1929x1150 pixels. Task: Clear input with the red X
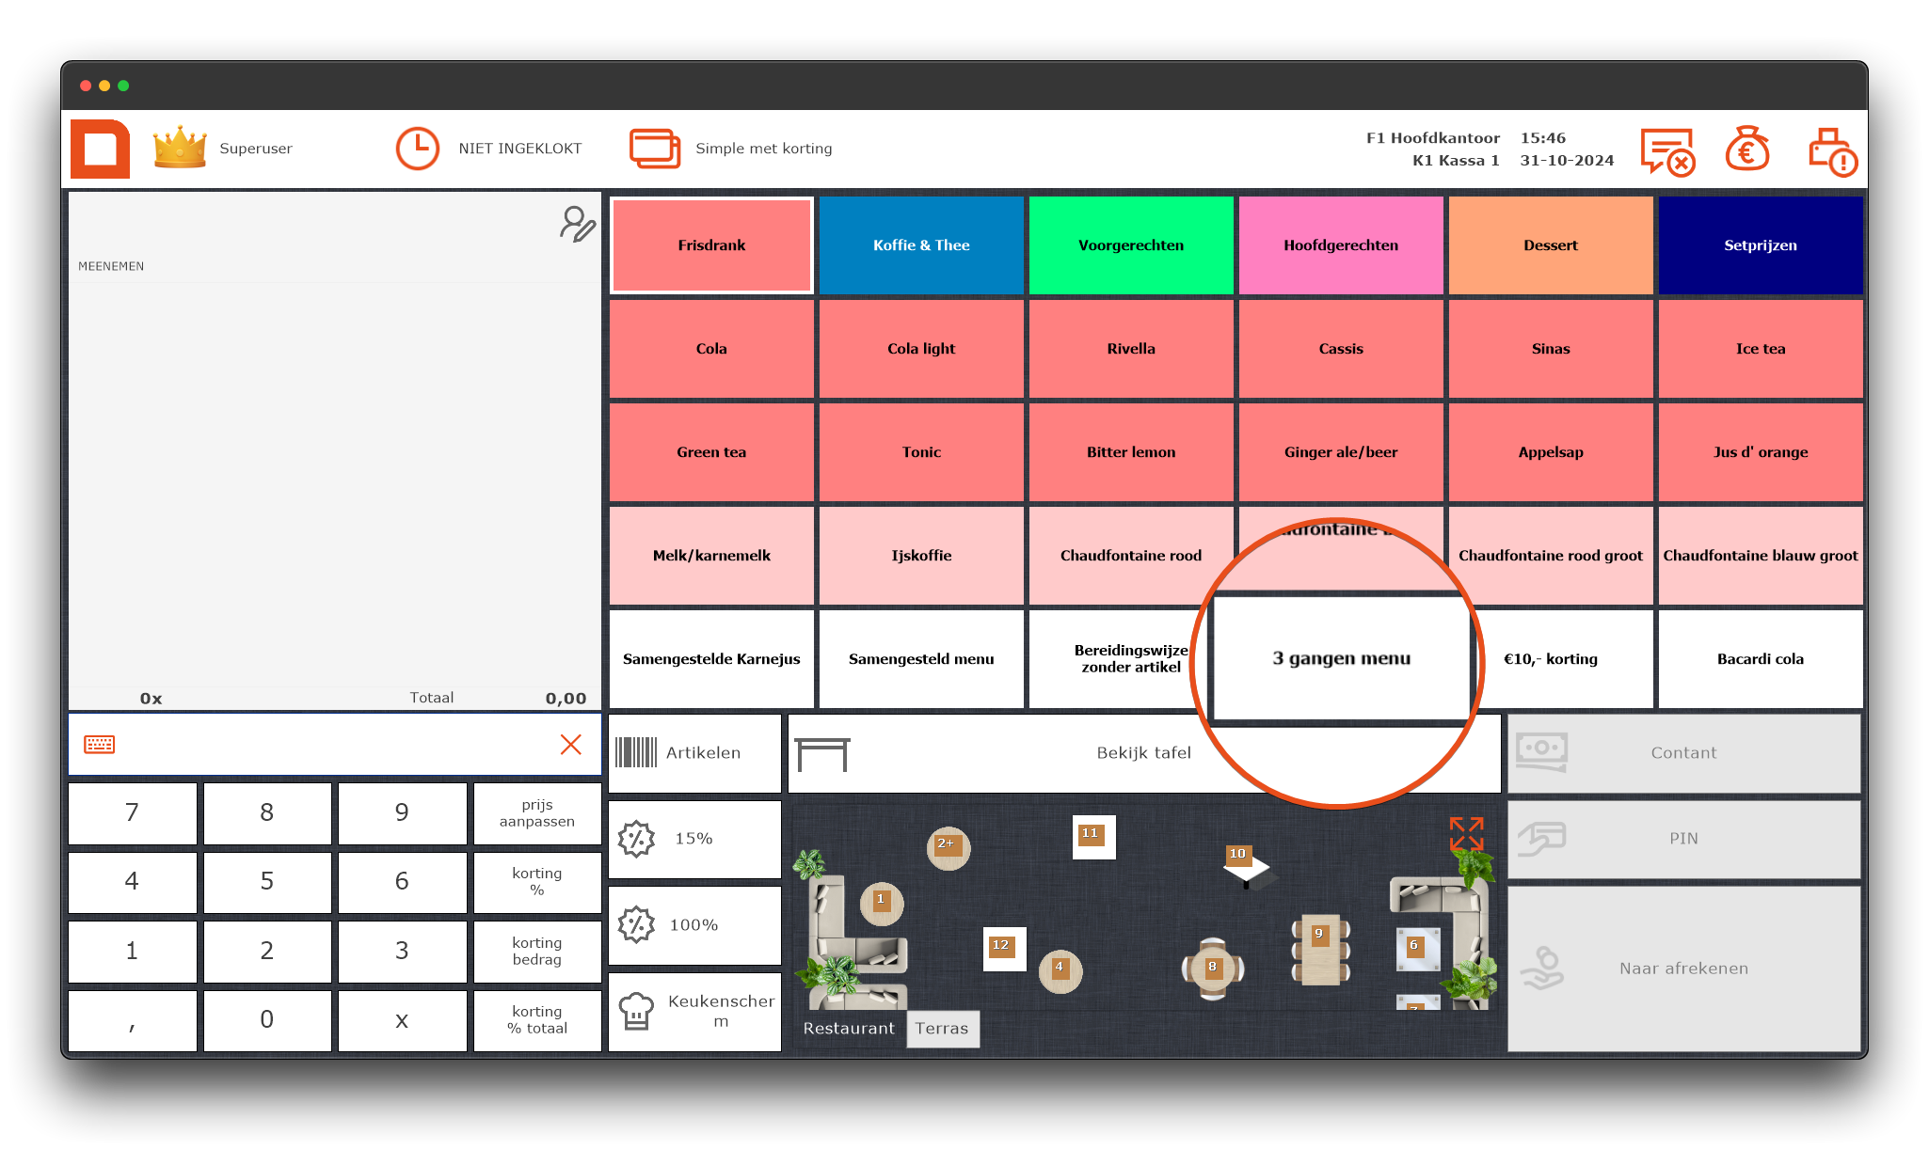click(x=570, y=745)
